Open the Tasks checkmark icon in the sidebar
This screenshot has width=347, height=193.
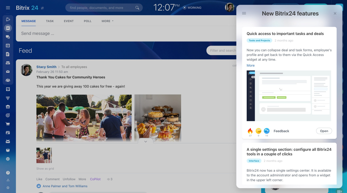point(8,89)
